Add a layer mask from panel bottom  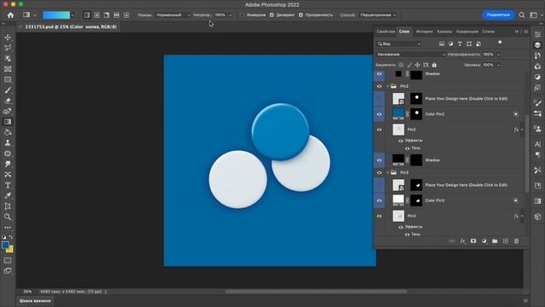[473, 241]
